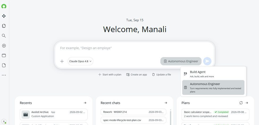This screenshot has height=125, width=259.
Task: Refresh the Plans list
Action: 241,103
